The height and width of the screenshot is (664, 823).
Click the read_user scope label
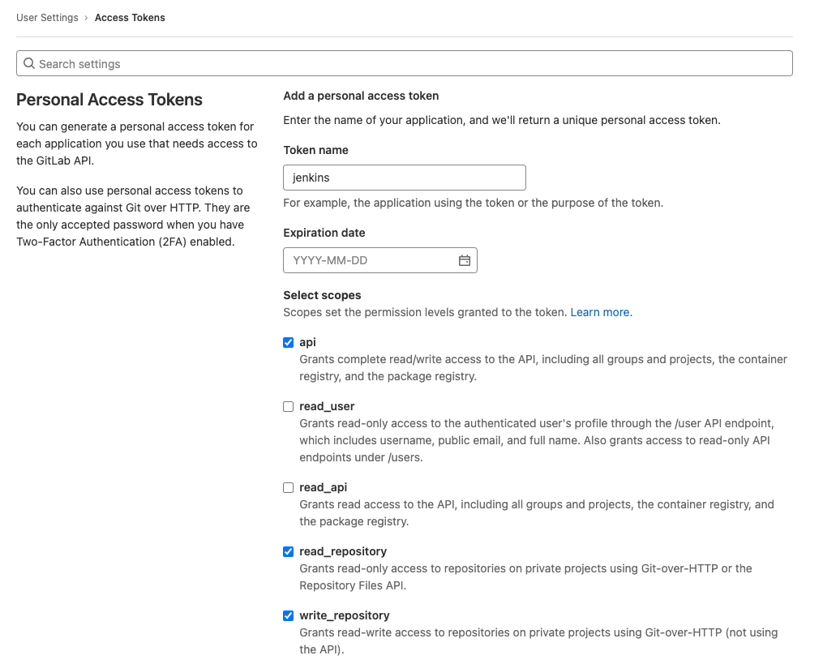[327, 406]
